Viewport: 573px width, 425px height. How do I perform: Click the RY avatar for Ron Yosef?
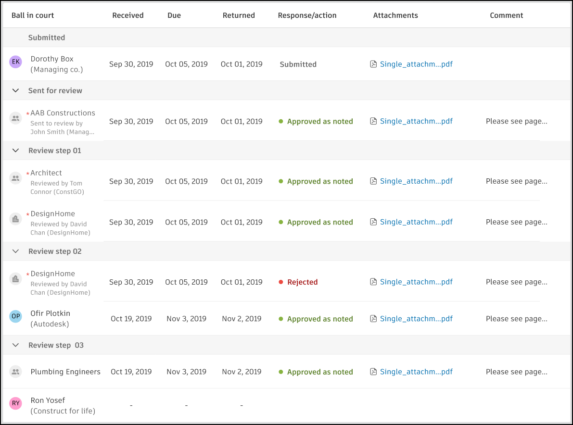pos(16,403)
